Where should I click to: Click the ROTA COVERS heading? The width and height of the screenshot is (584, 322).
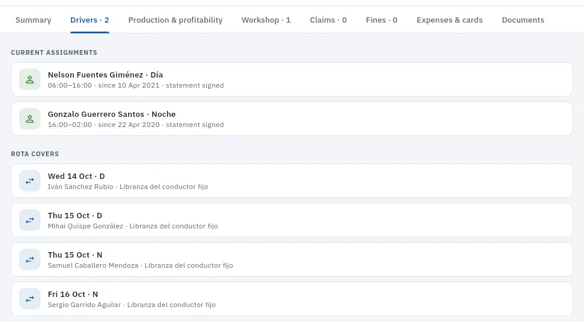(35, 154)
